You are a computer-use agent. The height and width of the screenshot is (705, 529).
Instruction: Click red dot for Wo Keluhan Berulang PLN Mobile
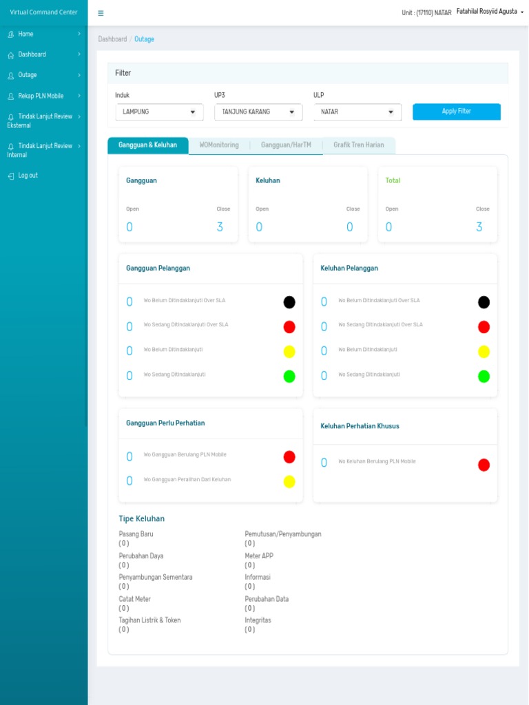coord(484,465)
